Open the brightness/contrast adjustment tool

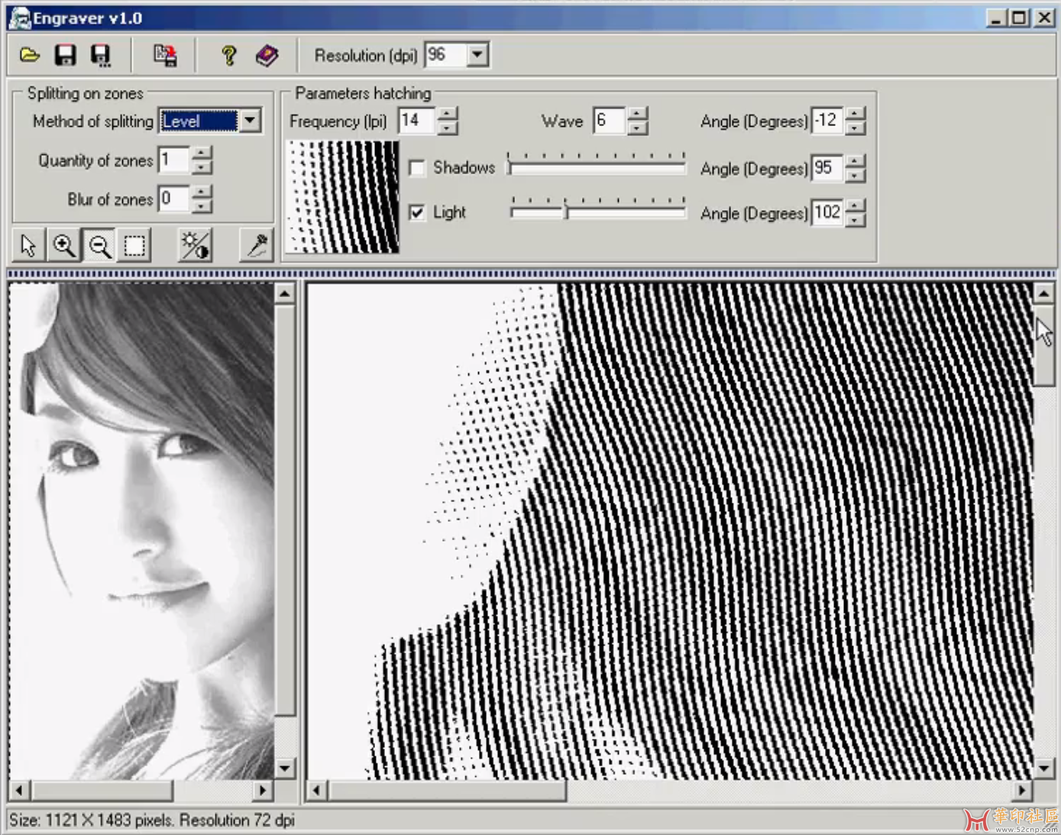tap(195, 246)
